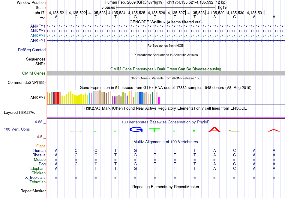Click the hg19 scale label
This screenshot has height=198, width=285.
click(x=222, y=7)
